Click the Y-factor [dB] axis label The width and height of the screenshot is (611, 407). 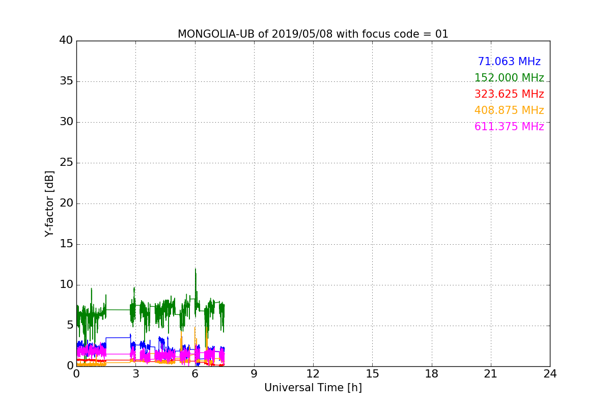click(49, 203)
